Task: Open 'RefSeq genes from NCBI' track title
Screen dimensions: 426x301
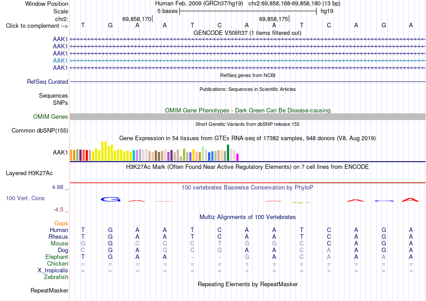Action: [248, 75]
